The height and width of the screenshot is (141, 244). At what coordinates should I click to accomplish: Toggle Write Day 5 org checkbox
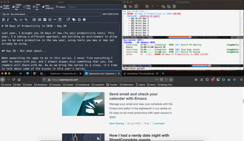tap(133, 28)
